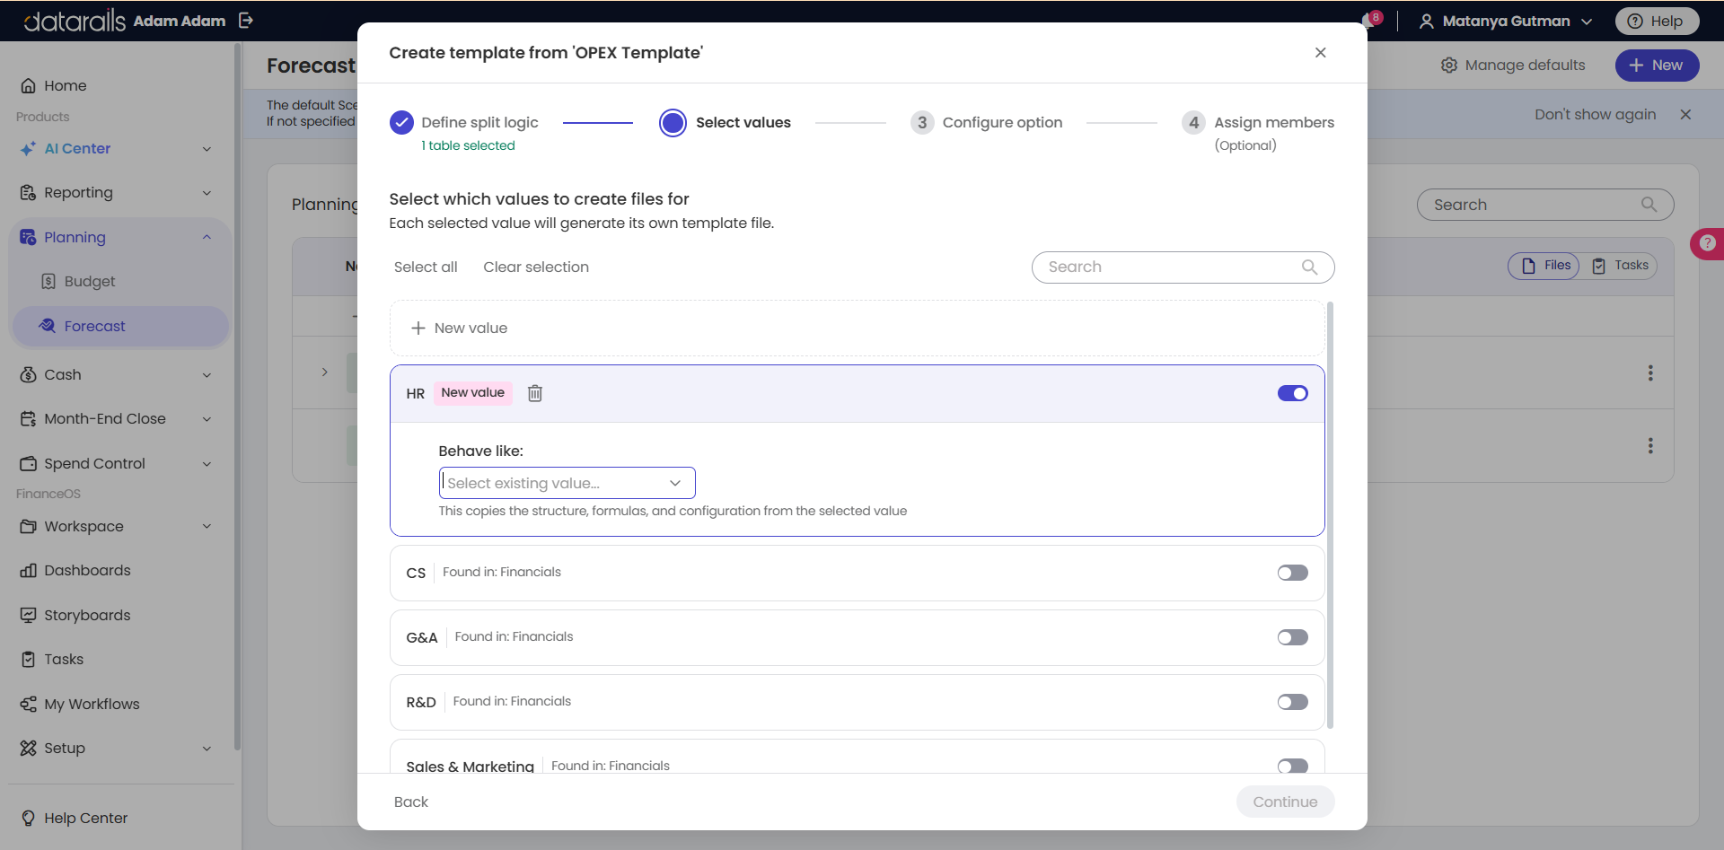This screenshot has height=850, width=1724.
Task: Switch to the Tasks view tab
Action: (1620, 266)
